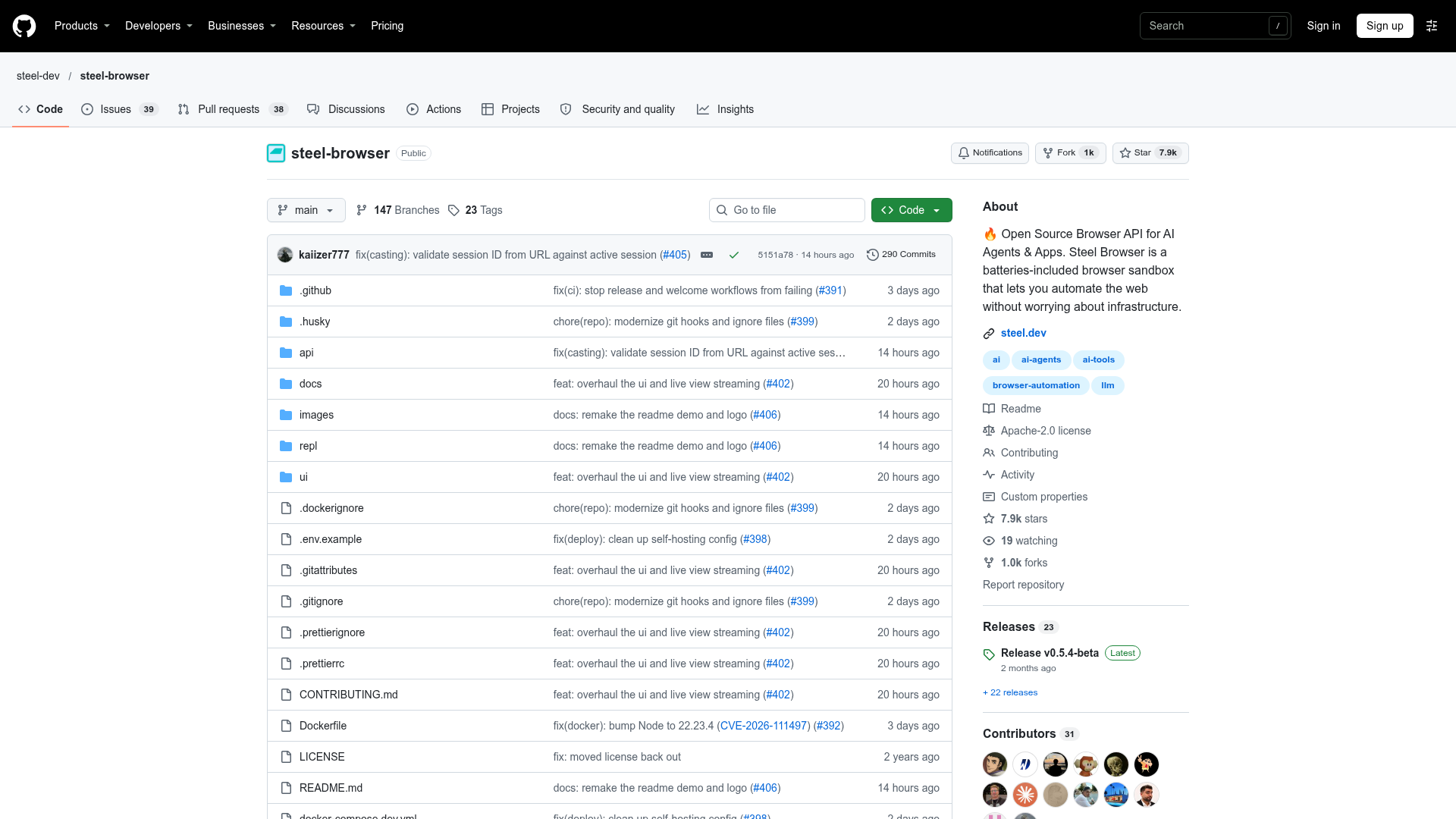Expand the Resources menu
Screen dimensions: 1456x819
pos(323,26)
